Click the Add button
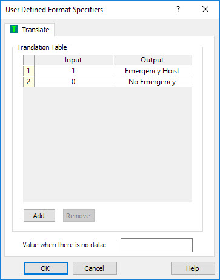Image resolution: width=220 pixels, height=280 pixels. 39,216
